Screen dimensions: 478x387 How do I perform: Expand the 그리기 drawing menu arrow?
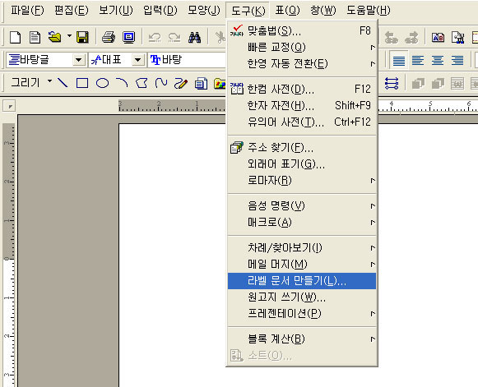[49, 81]
